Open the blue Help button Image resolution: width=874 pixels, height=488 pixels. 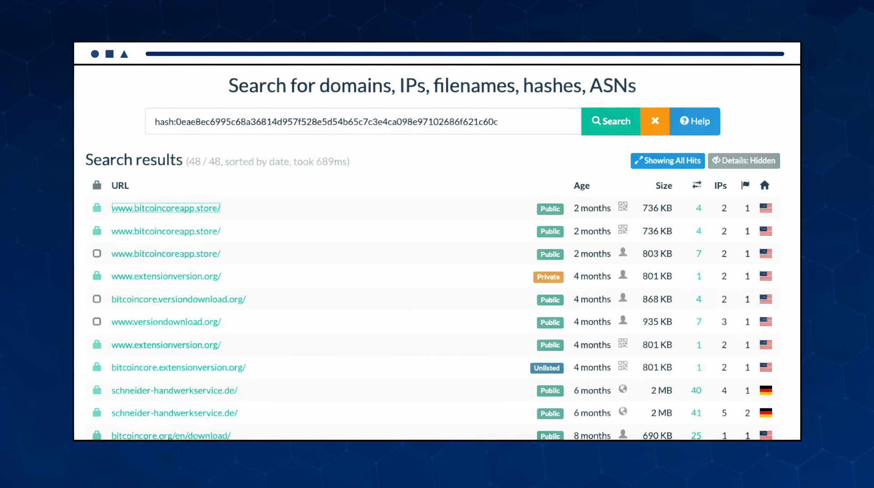coord(695,121)
